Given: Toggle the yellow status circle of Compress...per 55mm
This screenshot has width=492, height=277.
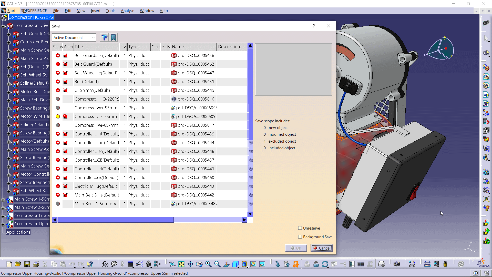Looking at the screenshot, I should pyautogui.click(x=58, y=116).
